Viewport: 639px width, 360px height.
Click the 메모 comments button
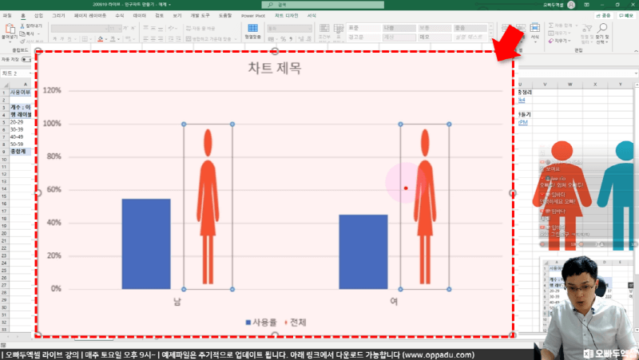point(626,15)
